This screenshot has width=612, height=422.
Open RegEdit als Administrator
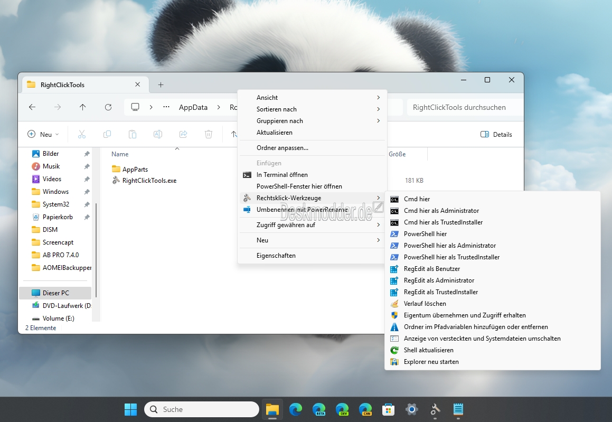pos(493,280)
